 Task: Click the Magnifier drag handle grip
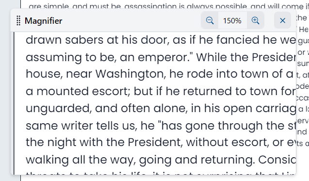18,20
